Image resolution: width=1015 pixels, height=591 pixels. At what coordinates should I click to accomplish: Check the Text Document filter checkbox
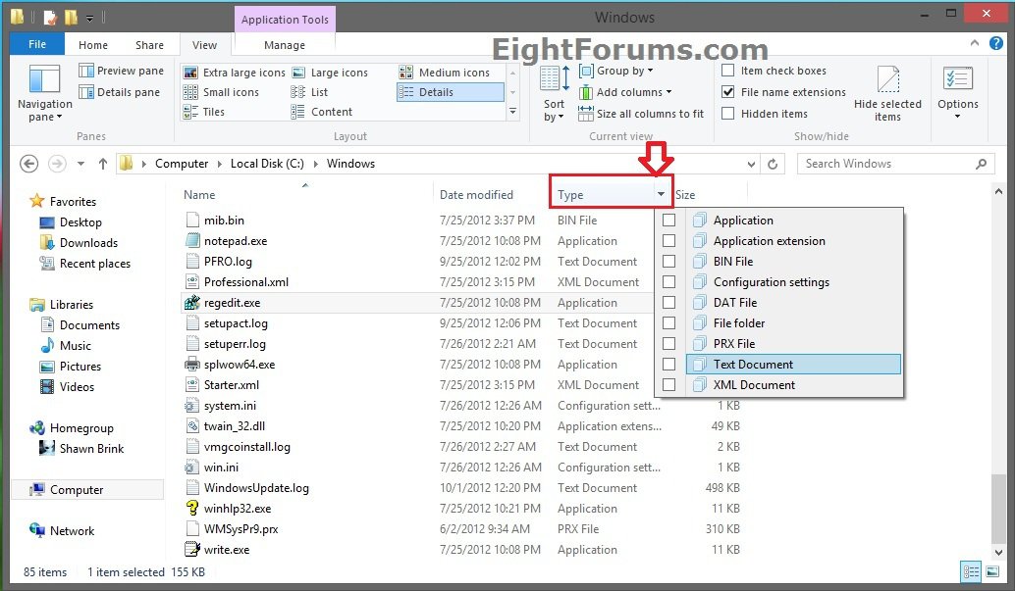pos(668,365)
